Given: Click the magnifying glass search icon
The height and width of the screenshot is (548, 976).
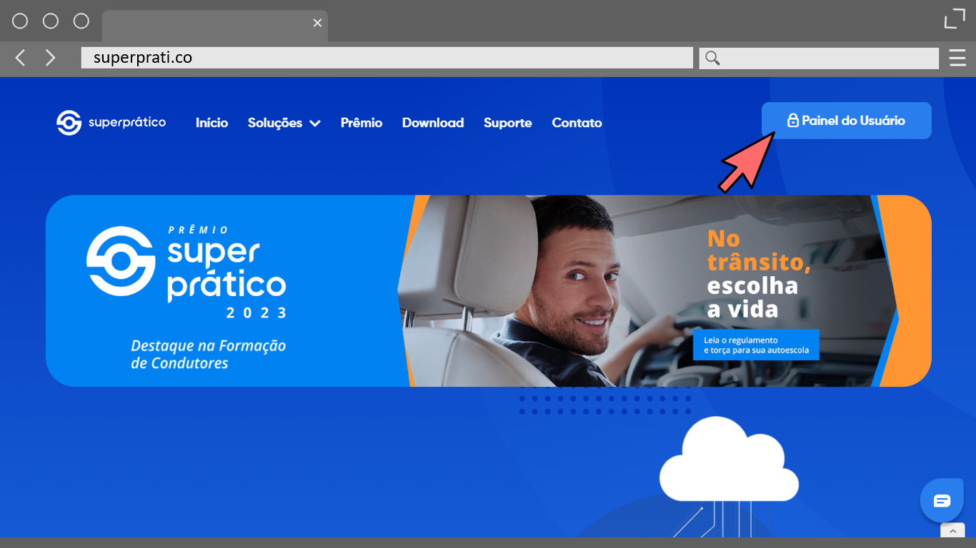Looking at the screenshot, I should point(712,58).
